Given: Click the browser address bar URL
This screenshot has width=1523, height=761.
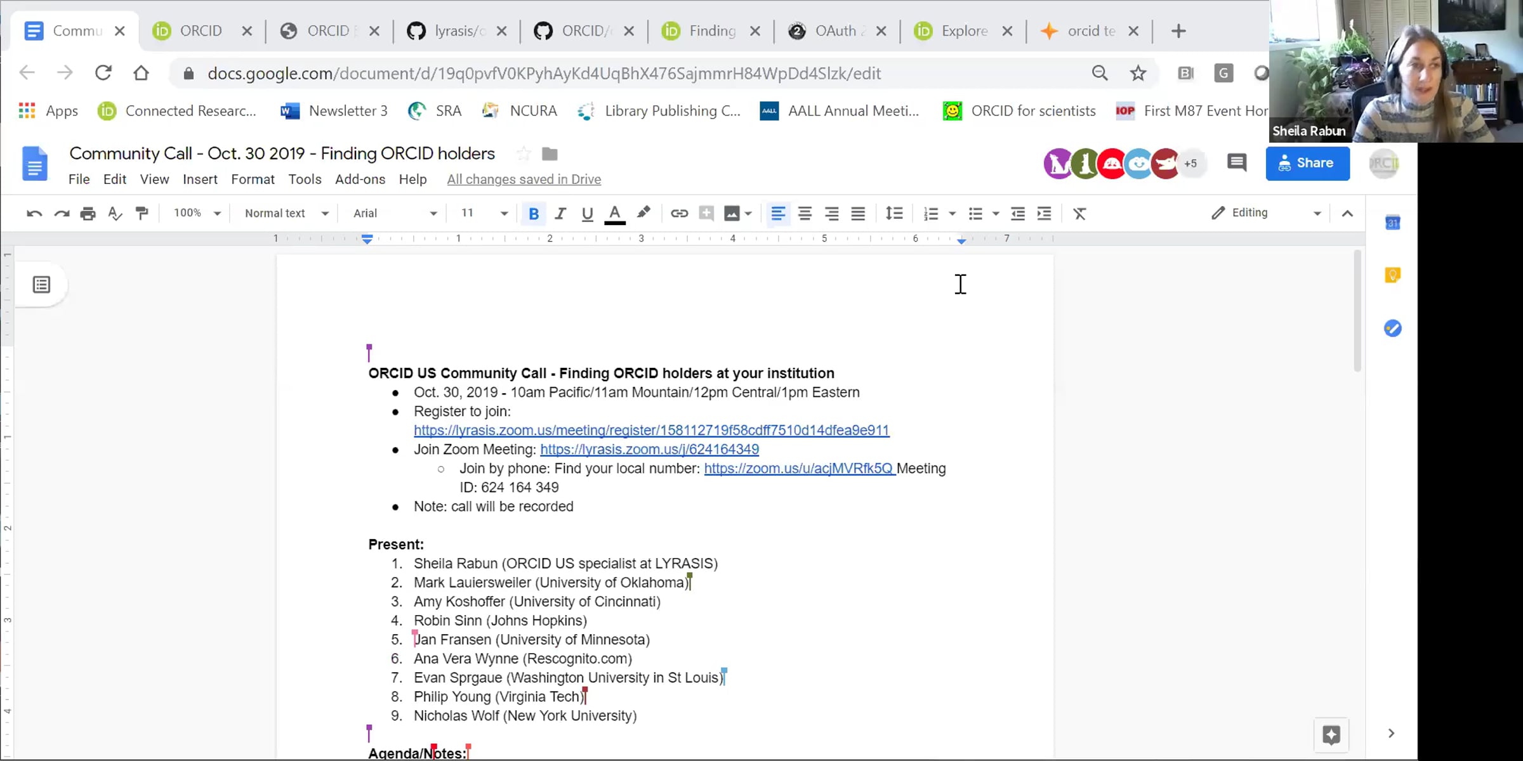Looking at the screenshot, I should click(x=544, y=74).
